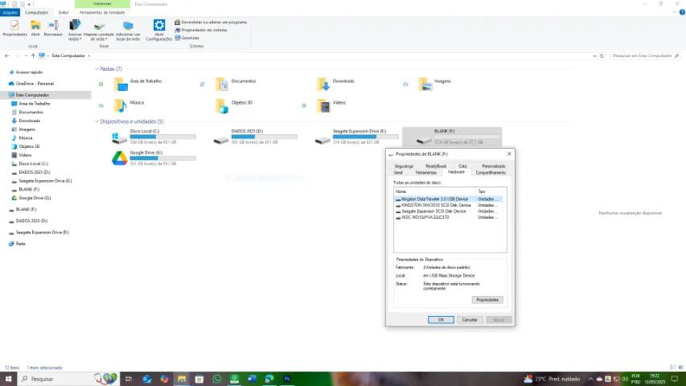
Task: Select the Objetos 3D folder icon
Action: point(222,105)
